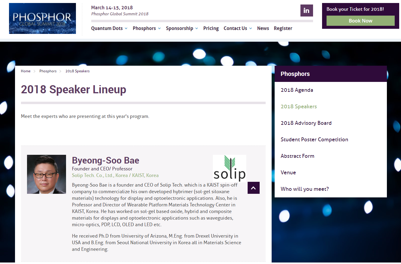Expand the Contact Us dropdown menu
Viewport: 401px width, 264px height.
(238, 28)
